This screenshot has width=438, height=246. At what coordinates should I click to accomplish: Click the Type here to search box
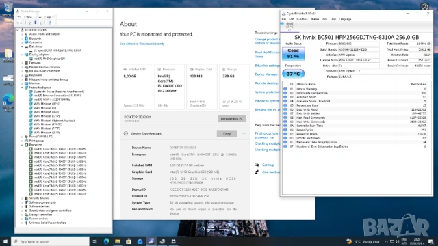click(50, 241)
